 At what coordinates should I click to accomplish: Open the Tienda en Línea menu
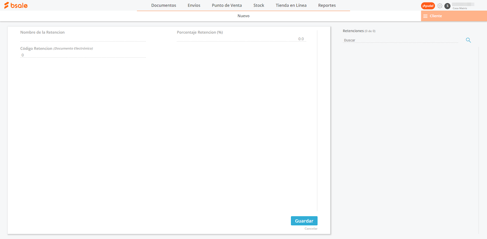pyautogui.click(x=291, y=5)
